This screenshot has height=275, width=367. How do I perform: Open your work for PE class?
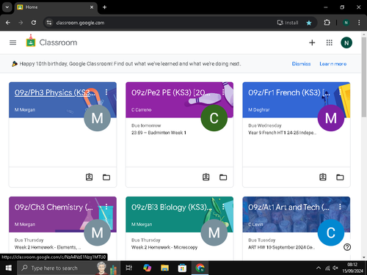point(206,177)
